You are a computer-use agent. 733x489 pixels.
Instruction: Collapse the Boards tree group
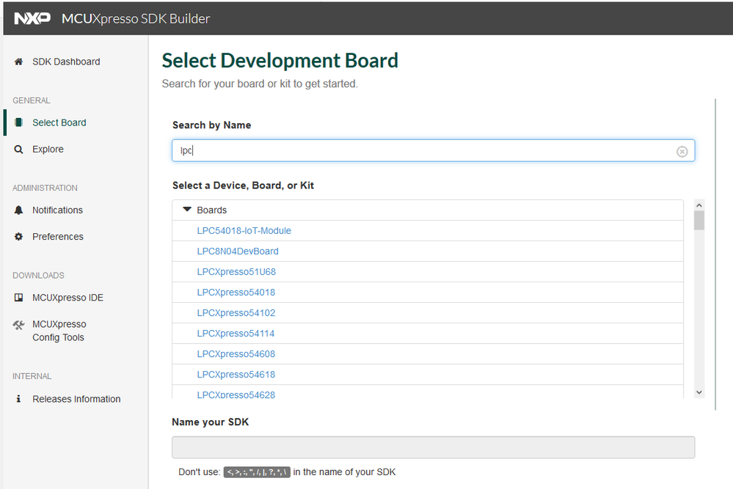pyautogui.click(x=187, y=210)
